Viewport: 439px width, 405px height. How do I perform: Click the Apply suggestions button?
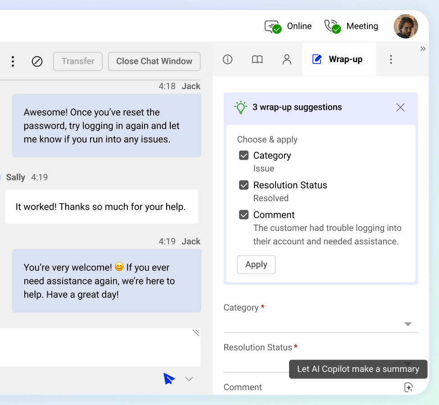click(256, 265)
